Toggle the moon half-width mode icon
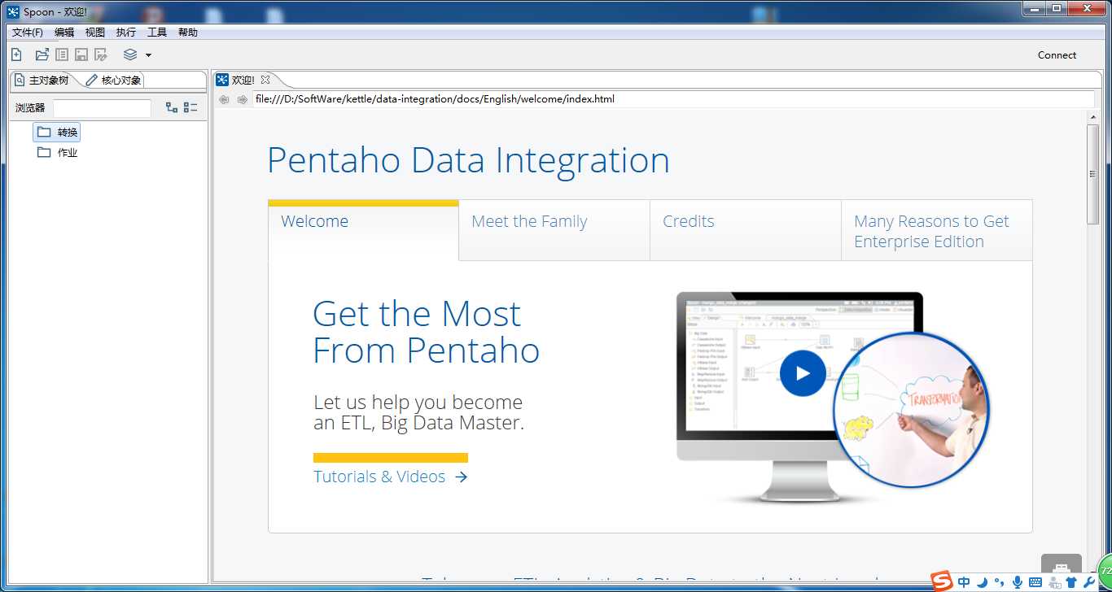The height and width of the screenshot is (592, 1112). (982, 581)
